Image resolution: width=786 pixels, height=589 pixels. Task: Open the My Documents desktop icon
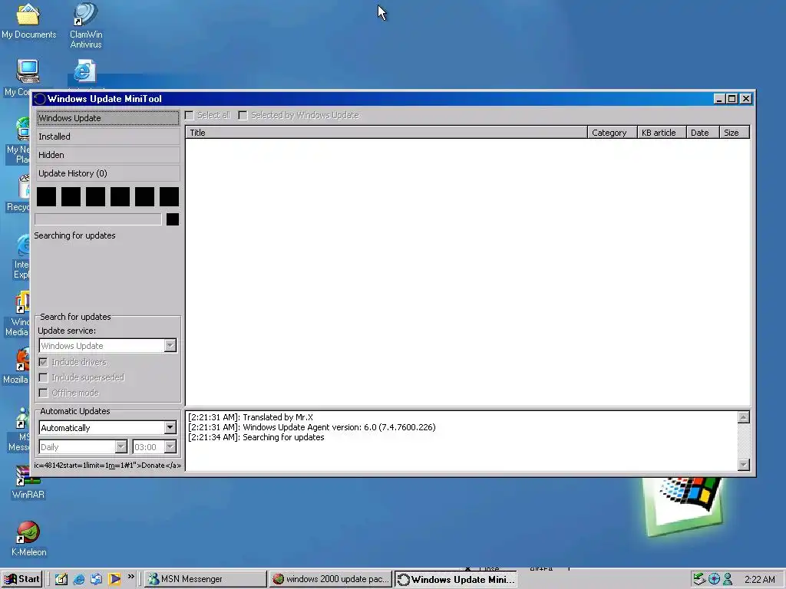[28, 21]
